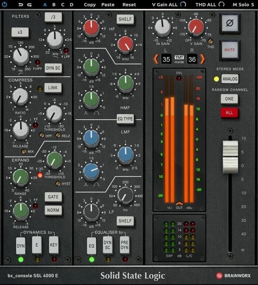
Task: Click the expander THRESHOLD knob
Action: click(x=54, y=160)
